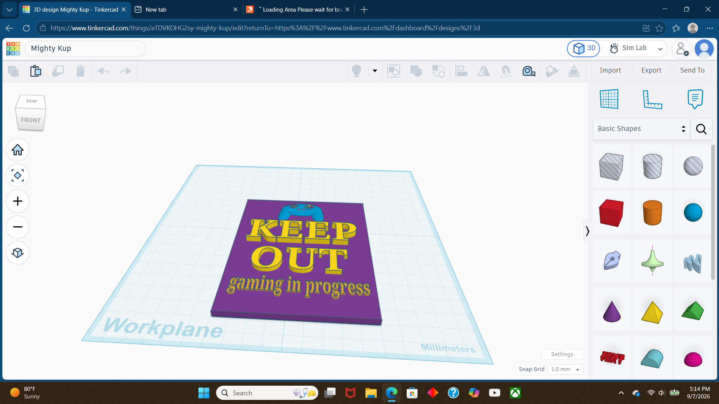Viewport: 719px width, 404px height.
Task: Toggle the Show all lightbulb icon
Action: [x=357, y=71]
